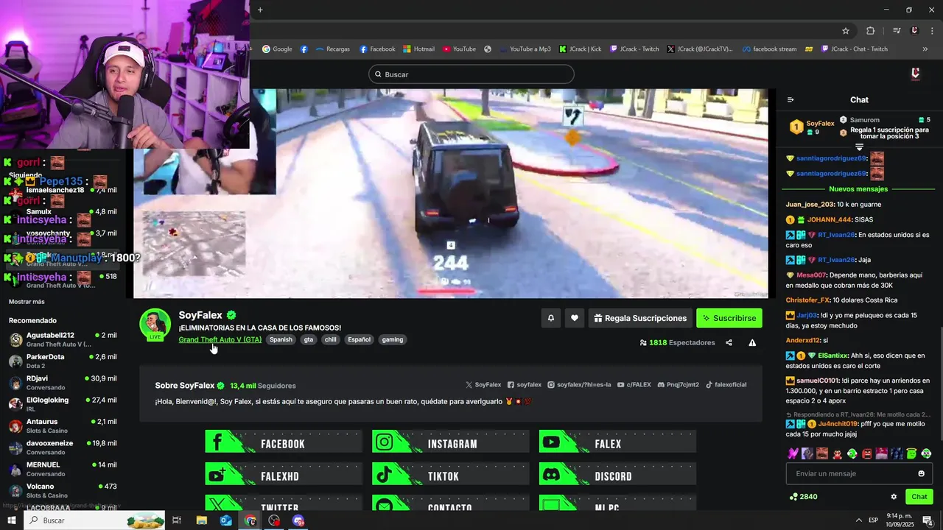
Task: Open Antaurus recommended channel
Action: pyautogui.click(x=63, y=425)
